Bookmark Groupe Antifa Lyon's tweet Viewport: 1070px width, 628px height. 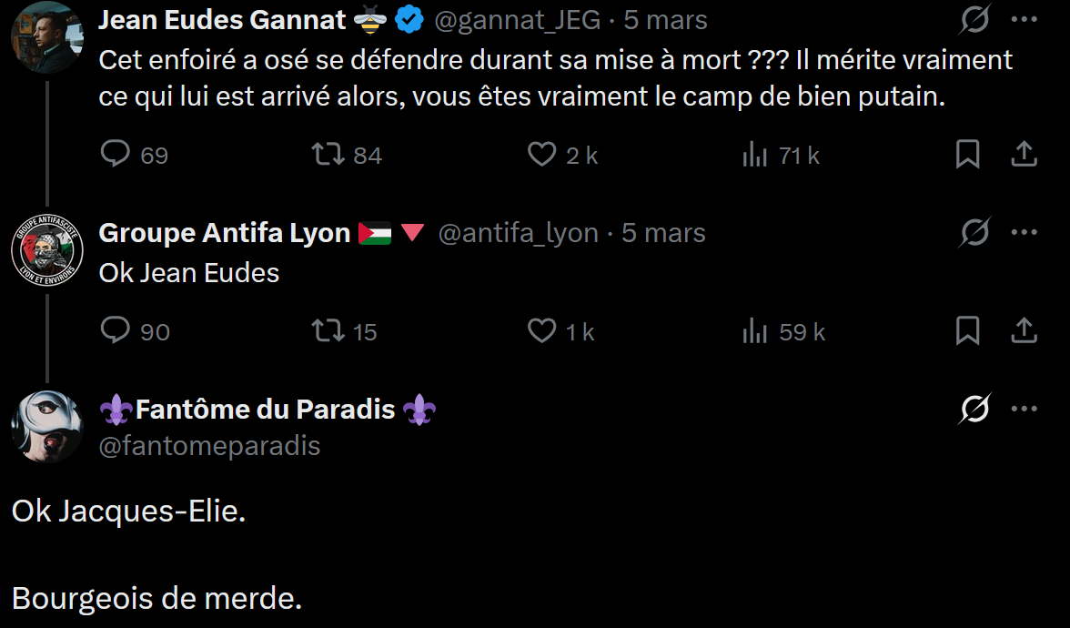[x=967, y=331]
